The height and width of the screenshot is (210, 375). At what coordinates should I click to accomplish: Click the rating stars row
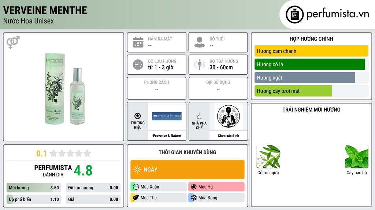pyautogui.click(x=70, y=153)
